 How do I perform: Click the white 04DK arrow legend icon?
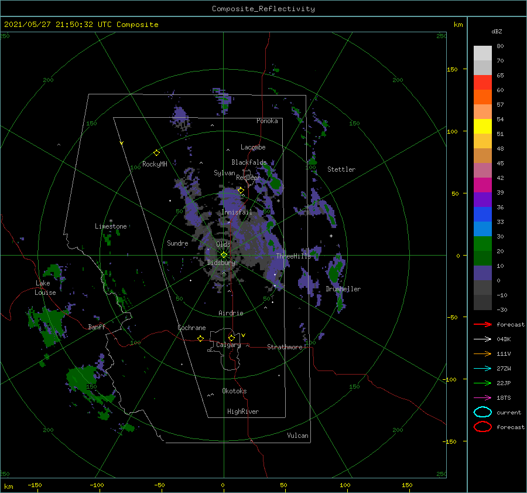(482, 339)
